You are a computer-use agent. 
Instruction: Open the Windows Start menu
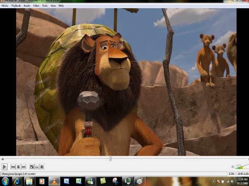[5, 181]
